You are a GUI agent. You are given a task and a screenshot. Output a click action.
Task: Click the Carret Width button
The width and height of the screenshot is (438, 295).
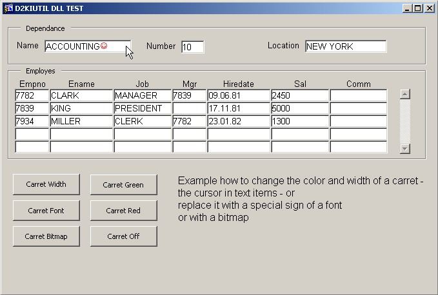tap(46, 184)
